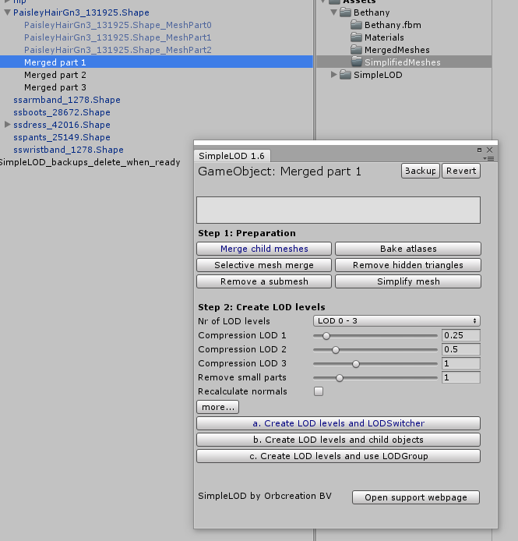Screen dimensions: 518x541
Task: Select PaisleyHairGn3_131925.Shape_MeshPart1 item
Action: click(x=118, y=37)
